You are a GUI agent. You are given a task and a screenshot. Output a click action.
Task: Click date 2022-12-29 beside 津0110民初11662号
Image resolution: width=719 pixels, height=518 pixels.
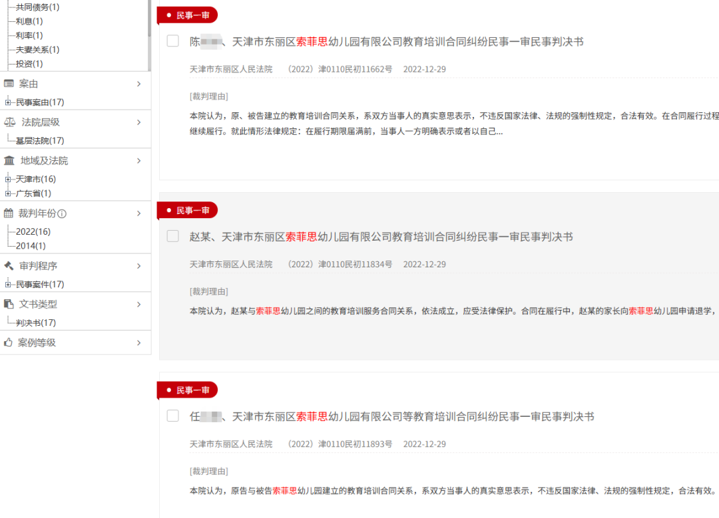tap(425, 69)
